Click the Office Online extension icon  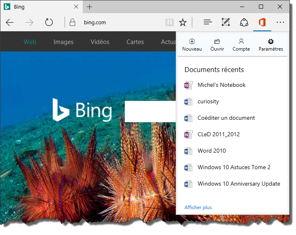[262, 22]
